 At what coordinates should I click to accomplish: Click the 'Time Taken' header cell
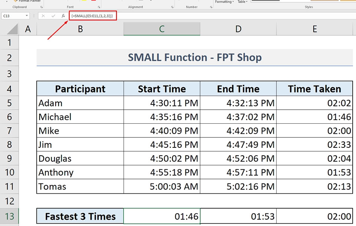(315, 89)
